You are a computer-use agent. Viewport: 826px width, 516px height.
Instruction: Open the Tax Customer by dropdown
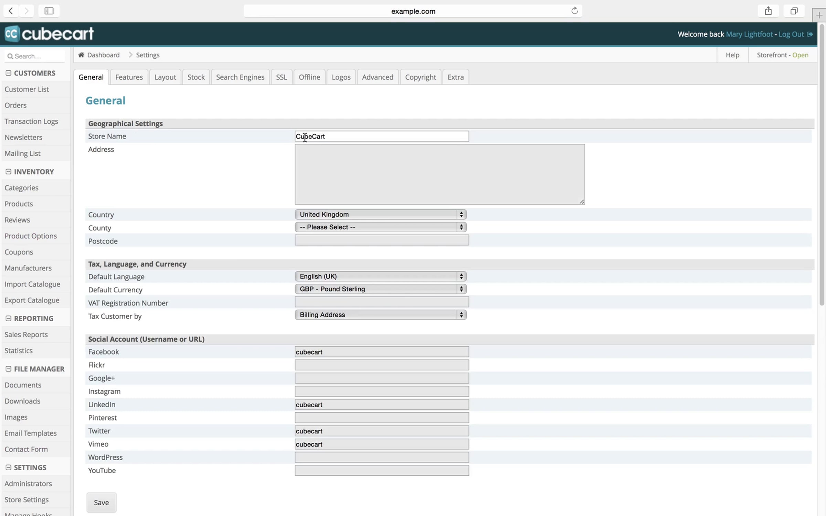point(381,315)
